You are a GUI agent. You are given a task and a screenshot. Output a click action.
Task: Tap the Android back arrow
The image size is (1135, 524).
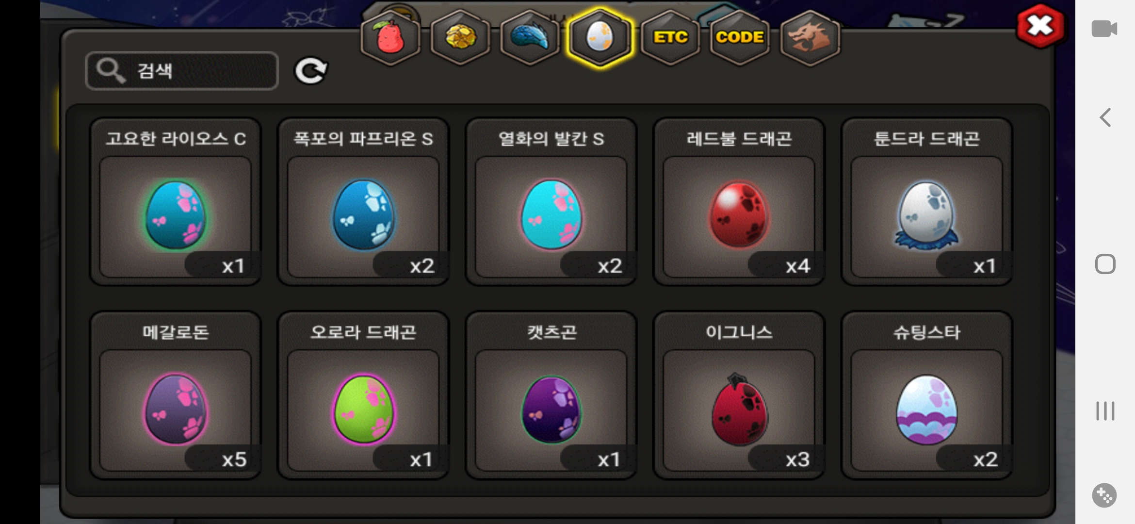pos(1105,117)
